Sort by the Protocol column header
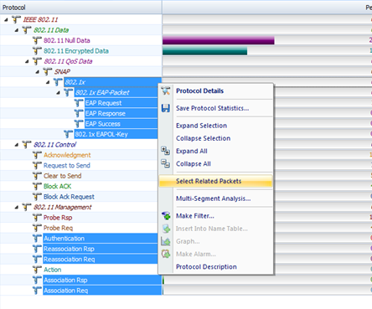Viewport: 372px width, 309px height. click(80, 8)
